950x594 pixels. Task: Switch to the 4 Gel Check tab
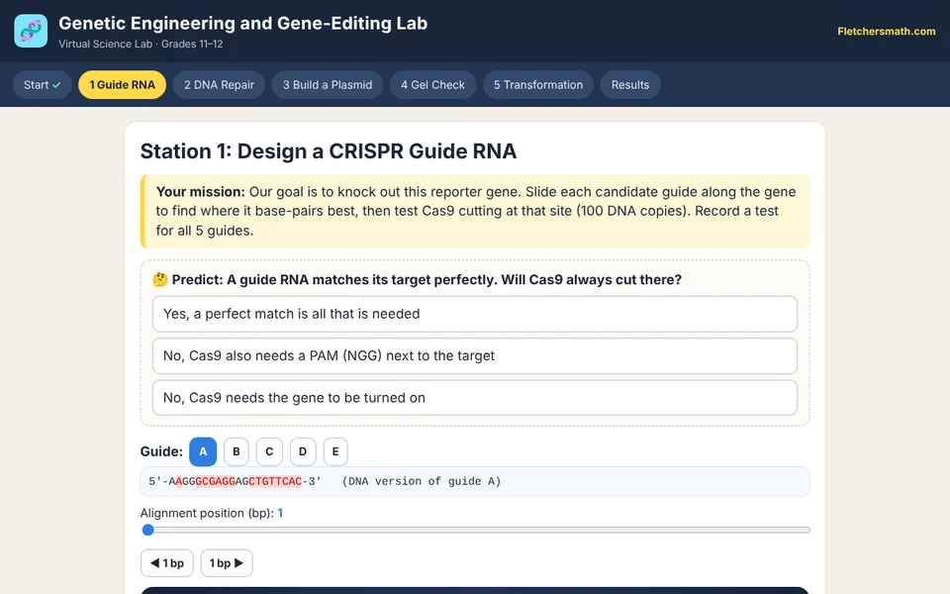tap(432, 85)
